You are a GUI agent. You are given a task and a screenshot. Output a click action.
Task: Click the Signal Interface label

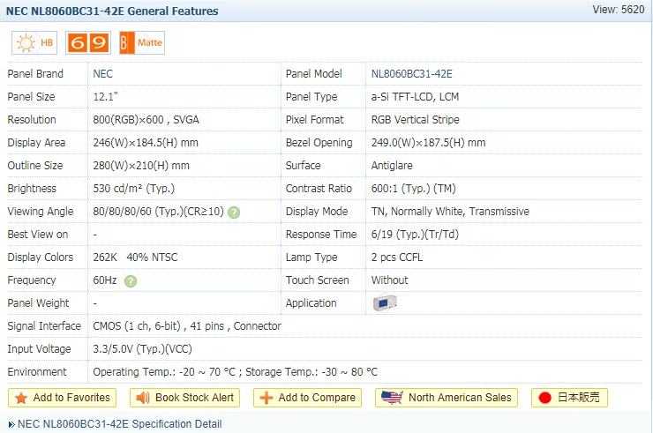44,325
